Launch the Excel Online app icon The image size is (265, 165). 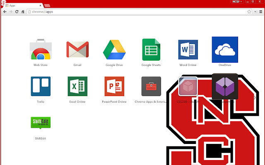[x=77, y=86]
